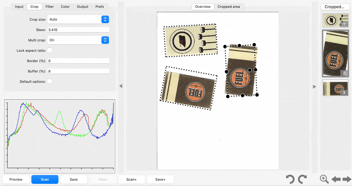Open the Crop size dropdown
The width and height of the screenshot is (352, 186).
(x=78, y=19)
